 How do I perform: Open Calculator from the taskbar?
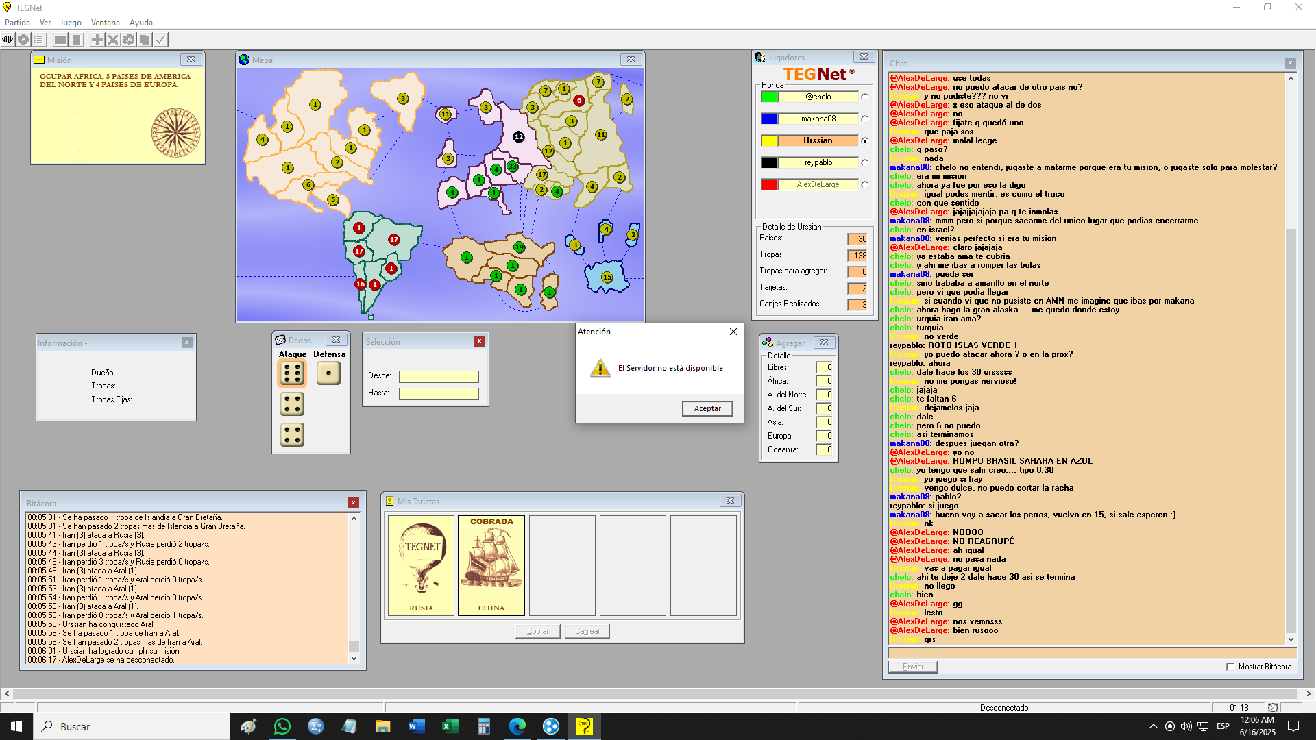point(483,726)
